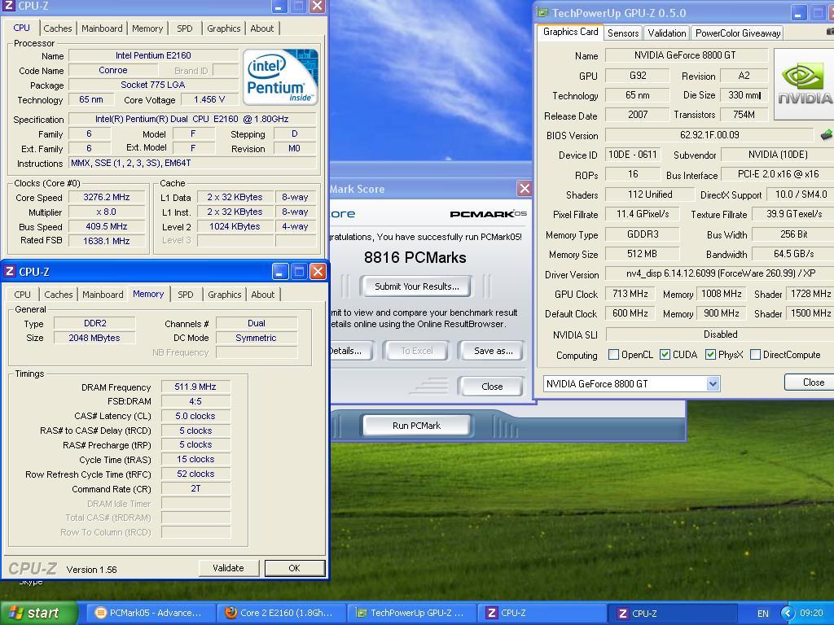834x625 pixels.
Task: Minimize the lower CPU-Z window
Action: point(280,272)
